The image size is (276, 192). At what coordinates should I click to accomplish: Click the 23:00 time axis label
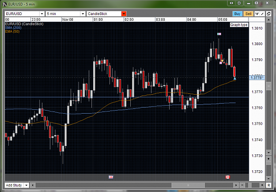pyautogui.click(x=36, y=19)
